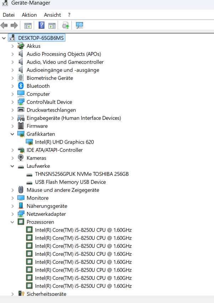Click the Netzwerkadapter network icon
This screenshot has height=303, width=214.
(x=21, y=214)
